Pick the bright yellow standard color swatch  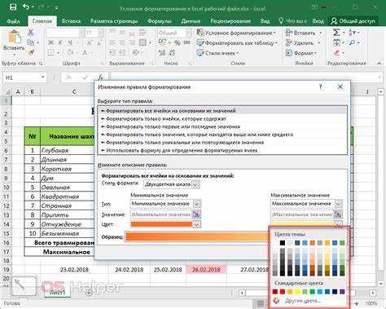coord(297,292)
